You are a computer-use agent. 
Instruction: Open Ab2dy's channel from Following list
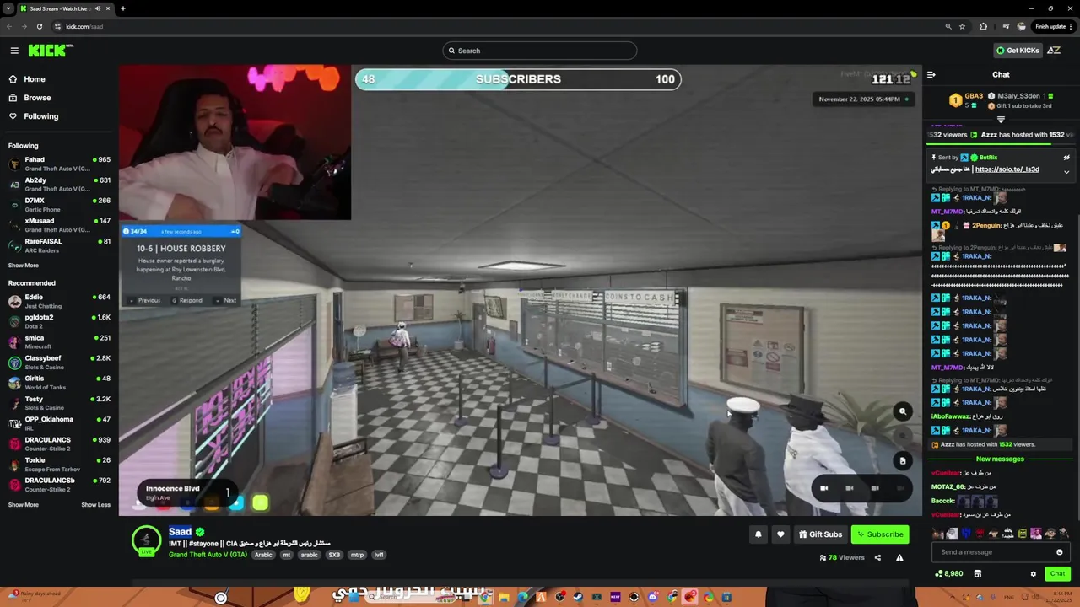click(59, 184)
